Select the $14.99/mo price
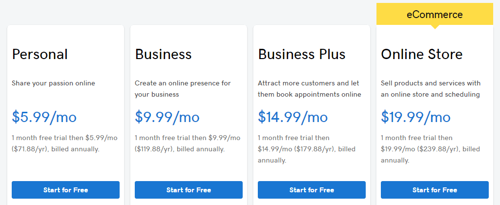Screen dimensions: 500x205 (x=293, y=117)
